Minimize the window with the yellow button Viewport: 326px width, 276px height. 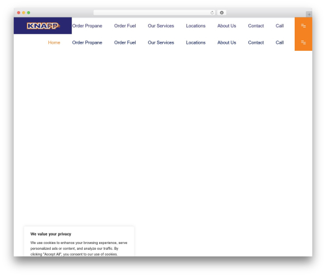(x=23, y=12)
